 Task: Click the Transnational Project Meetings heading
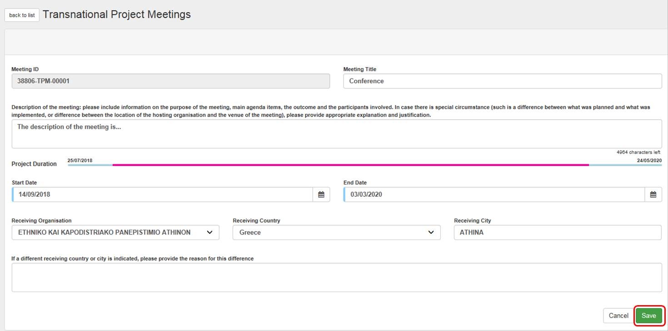point(117,15)
